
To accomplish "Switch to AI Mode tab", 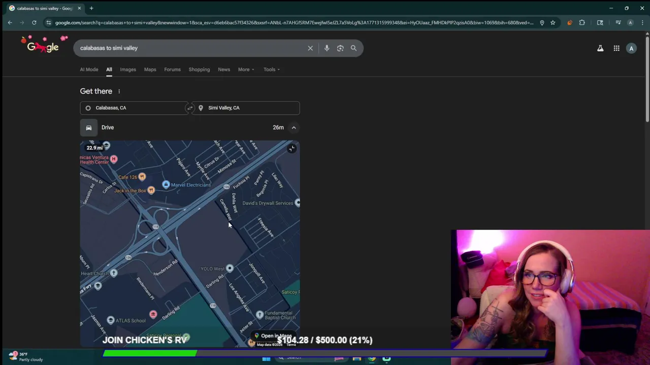I will tap(89, 69).
